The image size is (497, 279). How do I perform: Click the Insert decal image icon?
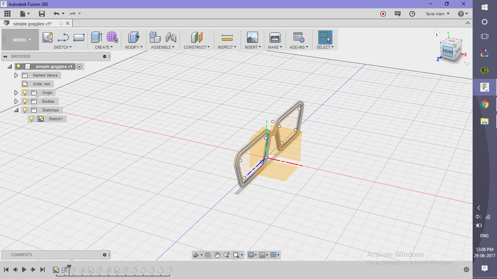click(x=252, y=37)
